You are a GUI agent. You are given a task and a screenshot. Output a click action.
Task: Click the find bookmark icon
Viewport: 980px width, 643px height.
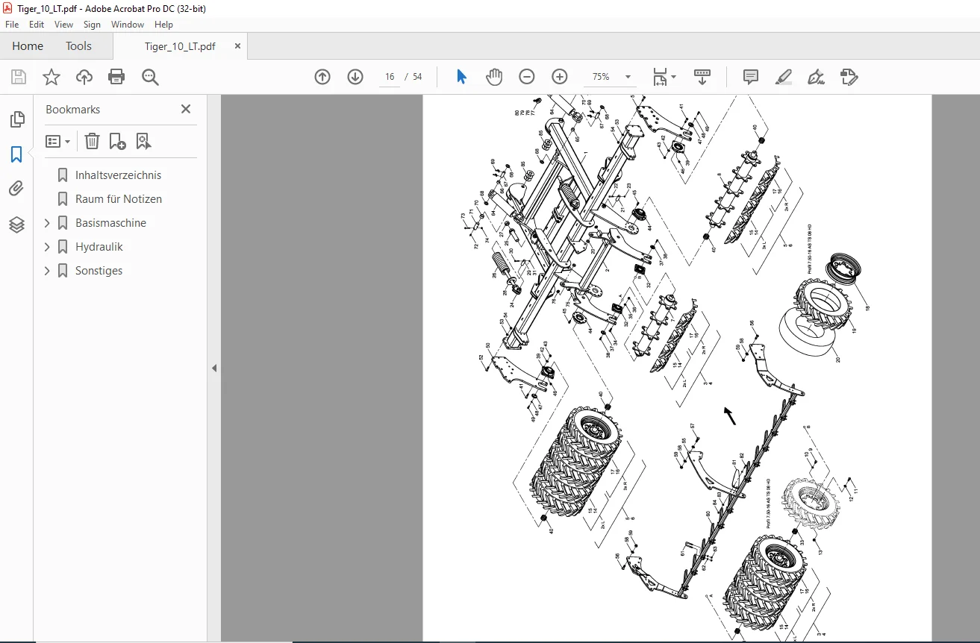[x=143, y=141]
